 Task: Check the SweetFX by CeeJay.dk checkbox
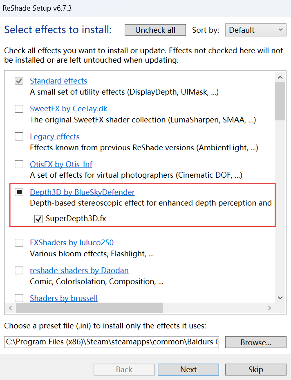[x=19, y=109]
